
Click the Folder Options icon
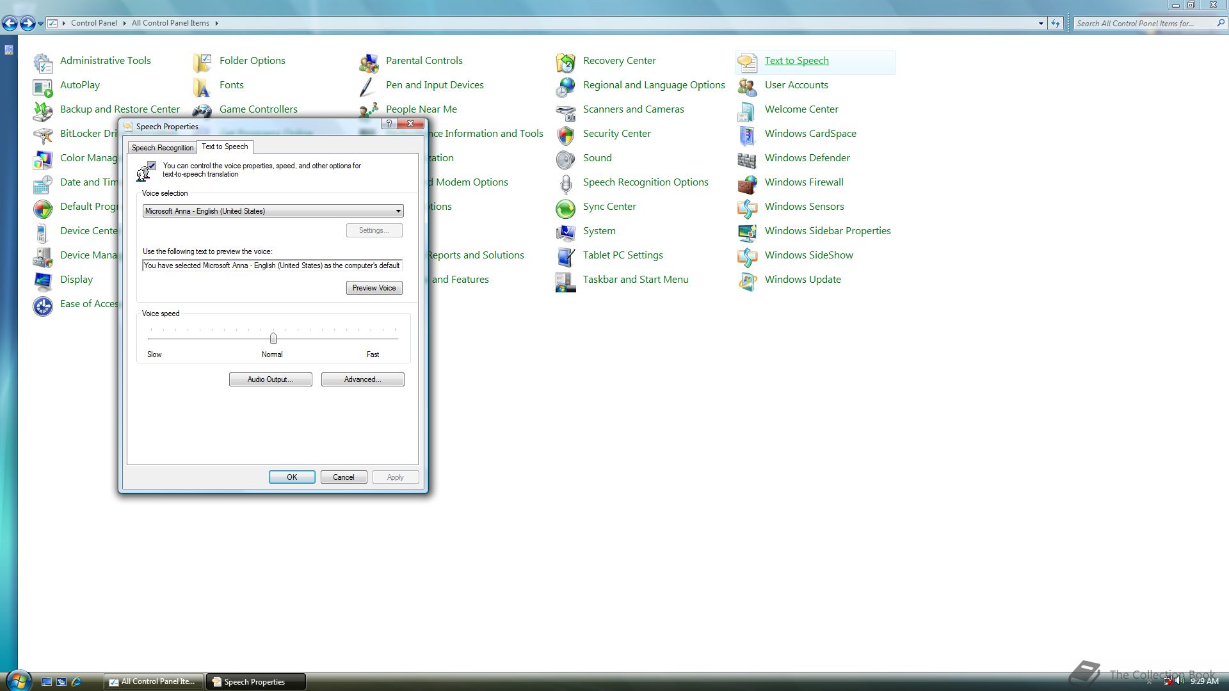click(x=202, y=62)
